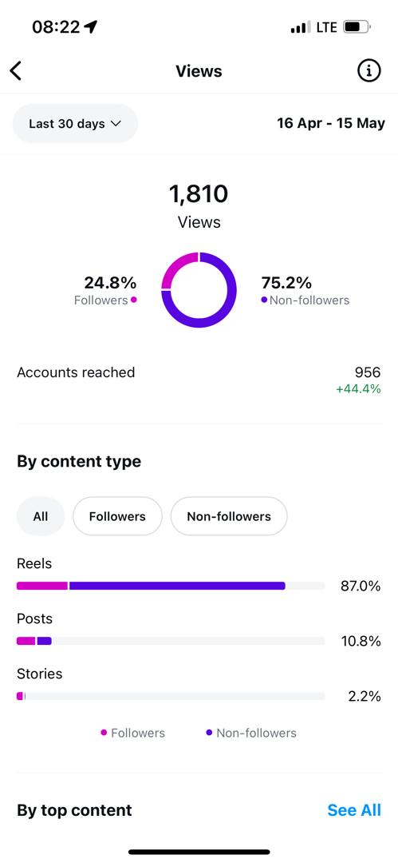Tap the back arrow icon
Image resolution: width=398 pixels, height=863 pixels.
16,71
